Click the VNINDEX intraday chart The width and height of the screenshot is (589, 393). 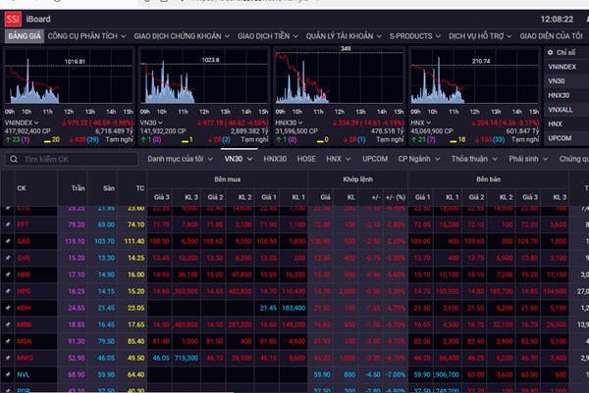point(69,76)
